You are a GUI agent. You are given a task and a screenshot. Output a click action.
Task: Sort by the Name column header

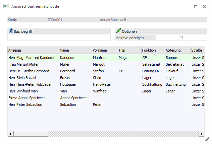point(75,50)
